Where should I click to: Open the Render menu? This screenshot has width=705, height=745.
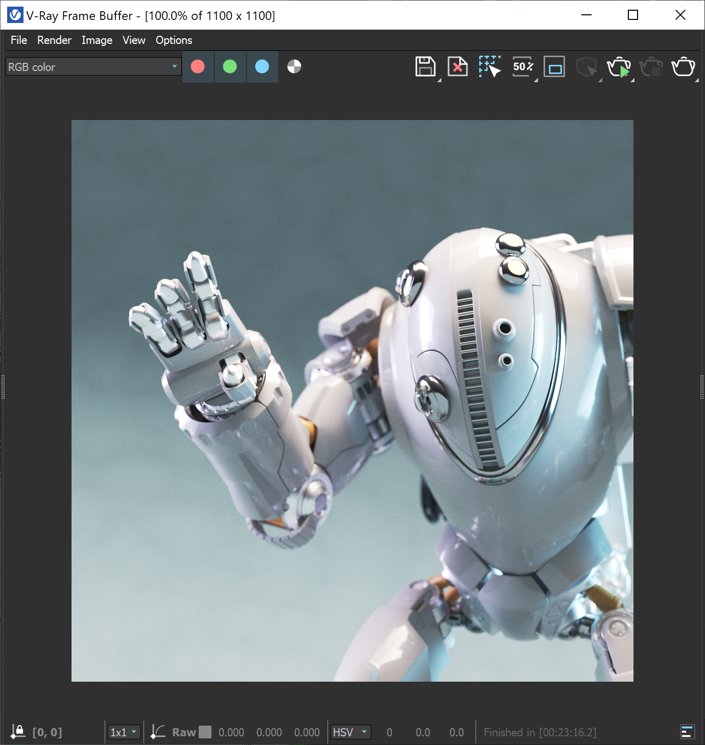click(54, 40)
